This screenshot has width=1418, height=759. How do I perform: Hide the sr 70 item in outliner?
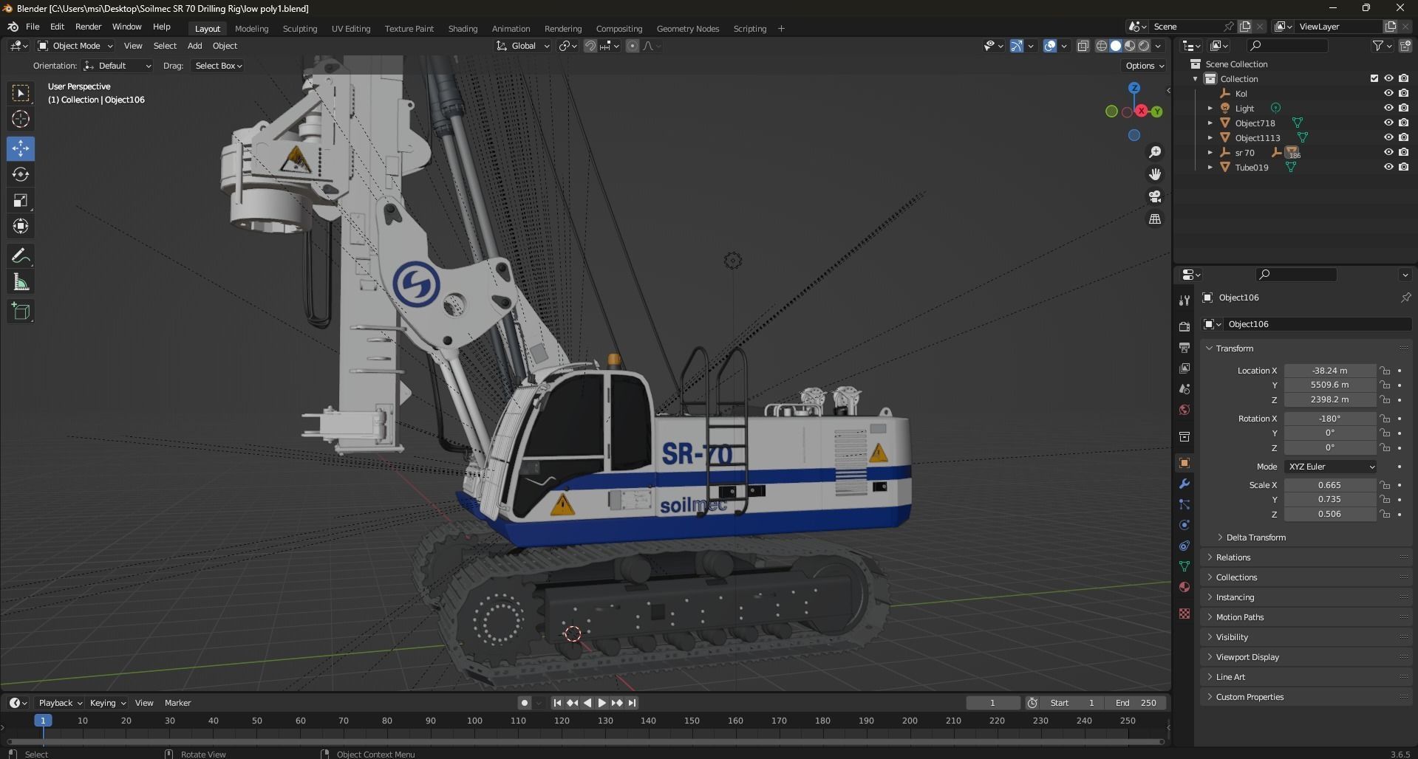1388,152
